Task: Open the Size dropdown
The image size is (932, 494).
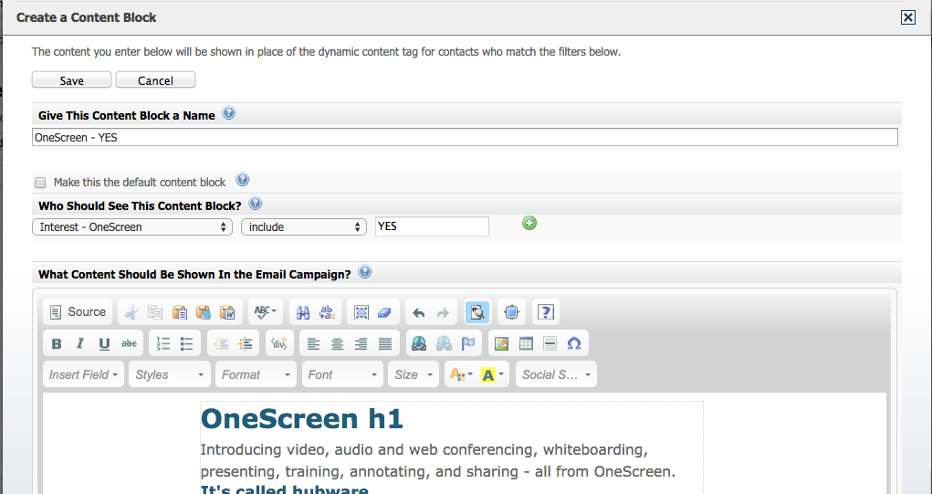Action: coord(414,374)
